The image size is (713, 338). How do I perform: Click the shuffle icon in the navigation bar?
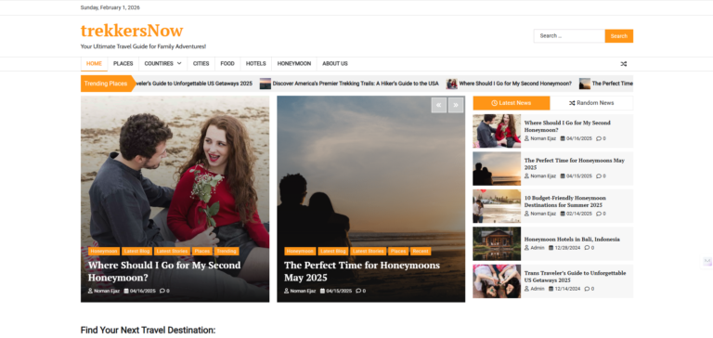click(624, 64)
